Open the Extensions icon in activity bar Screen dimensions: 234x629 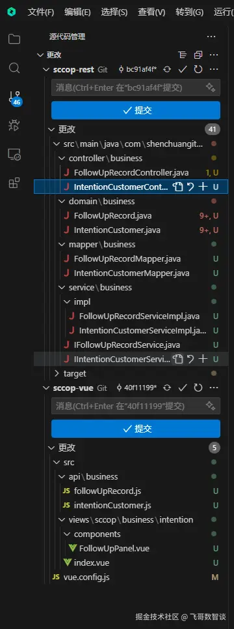14,183
